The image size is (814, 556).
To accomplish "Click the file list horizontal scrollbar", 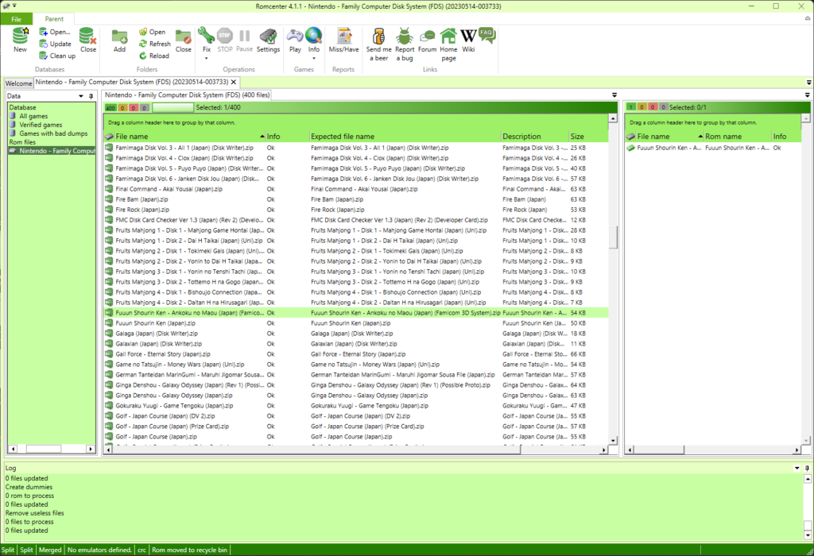I will [x=316, y=450].
